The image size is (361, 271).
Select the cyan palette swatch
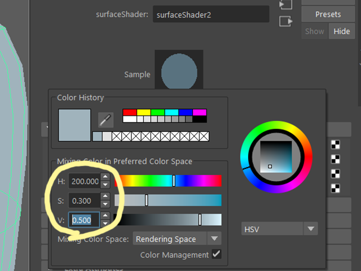171,112
